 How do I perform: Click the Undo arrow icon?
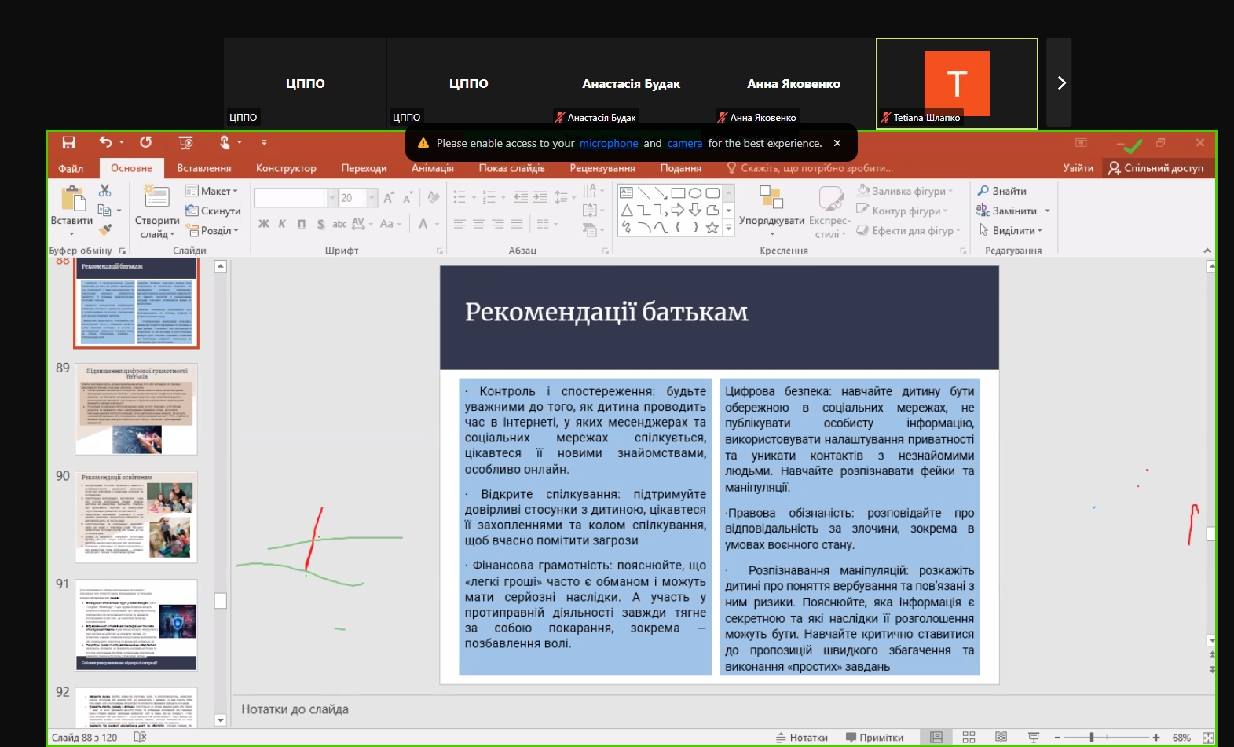click(x=105, y=142)
